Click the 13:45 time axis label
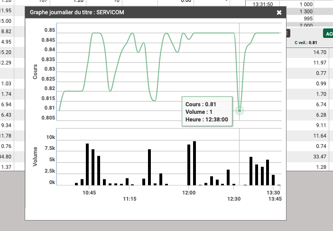 pyautogui.click(x=275, y=199)
